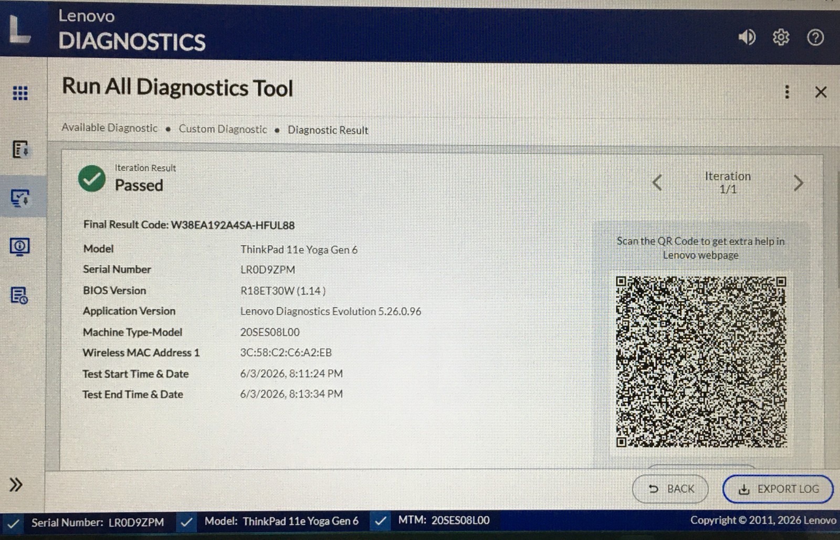The height and width of the screenshot is (540, 840).
Task: Click the BACK button
Action: click(x=670, y=489)
